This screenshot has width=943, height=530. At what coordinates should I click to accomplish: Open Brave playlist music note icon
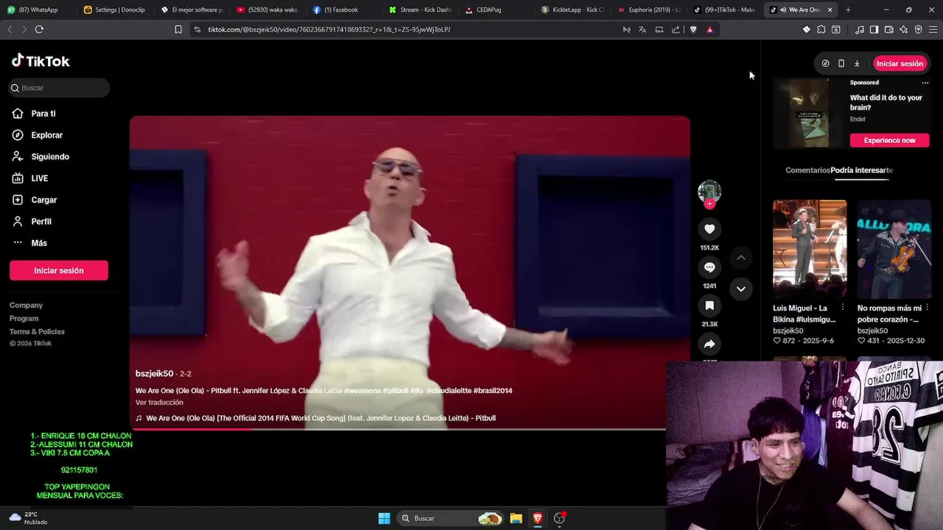pos(860,29)
